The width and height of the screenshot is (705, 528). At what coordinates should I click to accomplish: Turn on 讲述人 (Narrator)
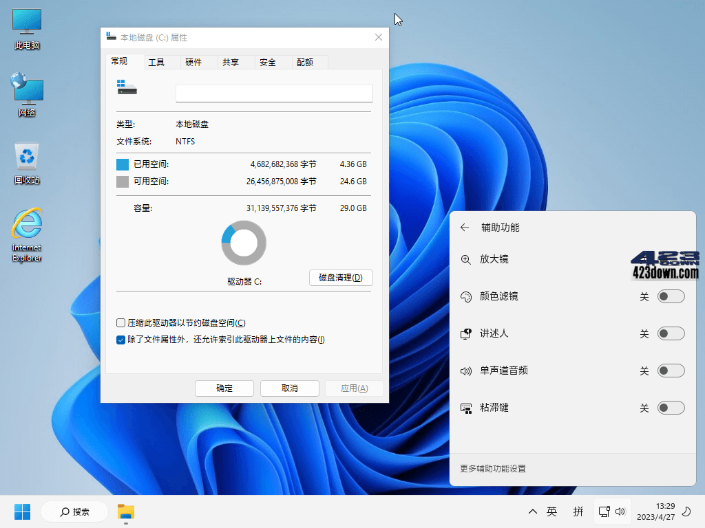[670, 333]
